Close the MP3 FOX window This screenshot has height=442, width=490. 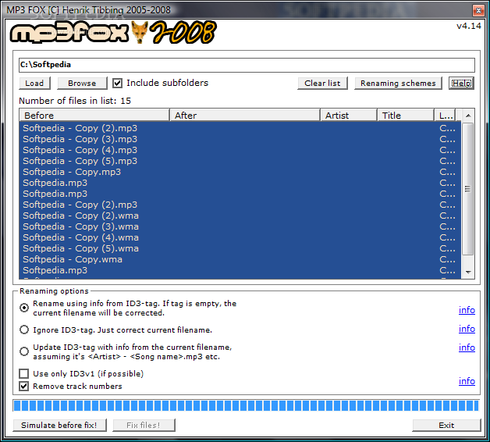478,11
